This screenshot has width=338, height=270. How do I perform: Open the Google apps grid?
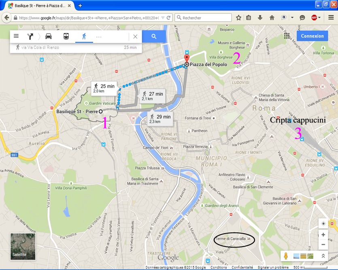coord(287,36)
